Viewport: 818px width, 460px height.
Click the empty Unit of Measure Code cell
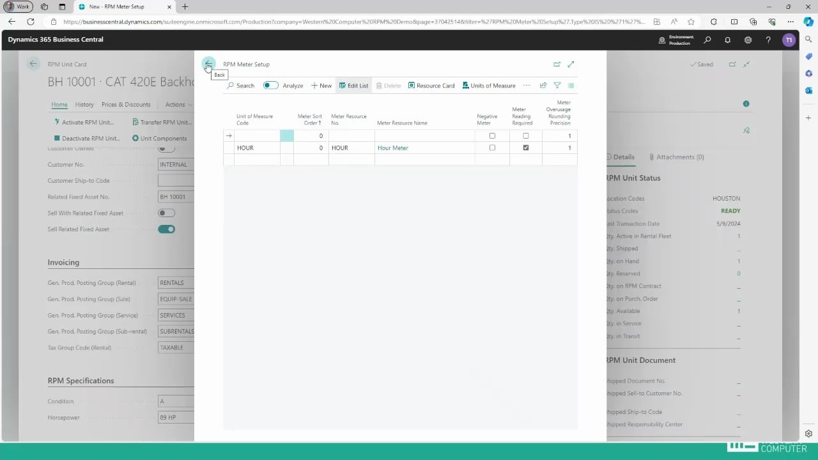click(x=257, y=135)
